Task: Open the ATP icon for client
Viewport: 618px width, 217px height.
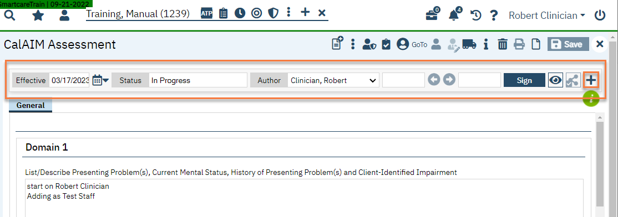Action: click(x=206, y=13)
